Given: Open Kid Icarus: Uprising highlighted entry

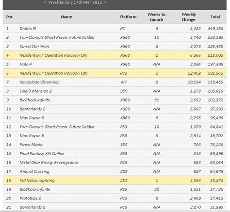Looking at the screenshot, I should pos(37,180).
